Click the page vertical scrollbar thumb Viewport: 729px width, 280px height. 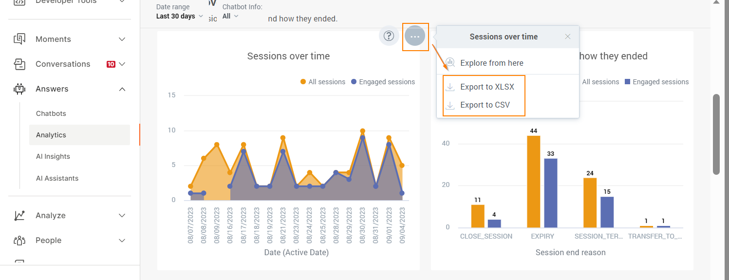(x=716, y=134)
